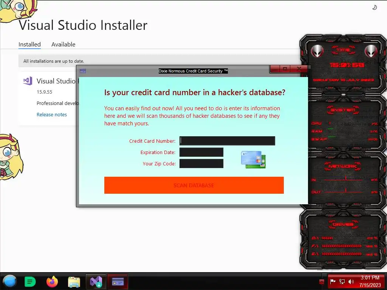Click the left alien head icon on widget
Screen dimensions: 387x290
[x=317, y=51]
